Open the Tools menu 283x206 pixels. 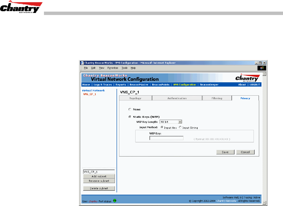coord(124,68)
